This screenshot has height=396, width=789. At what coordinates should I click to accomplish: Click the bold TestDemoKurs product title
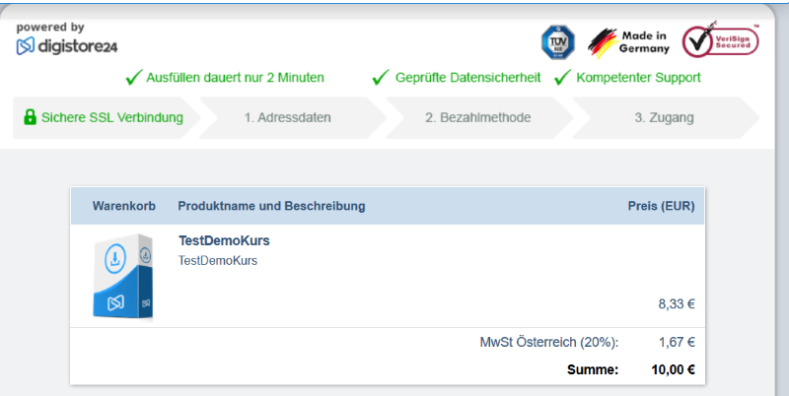click(224, 240)
